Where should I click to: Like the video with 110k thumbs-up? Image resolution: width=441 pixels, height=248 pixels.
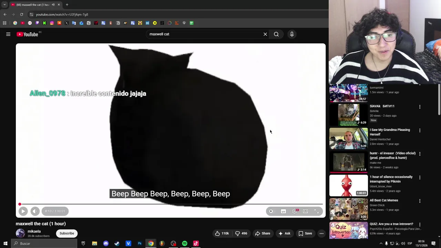(222, 234)
